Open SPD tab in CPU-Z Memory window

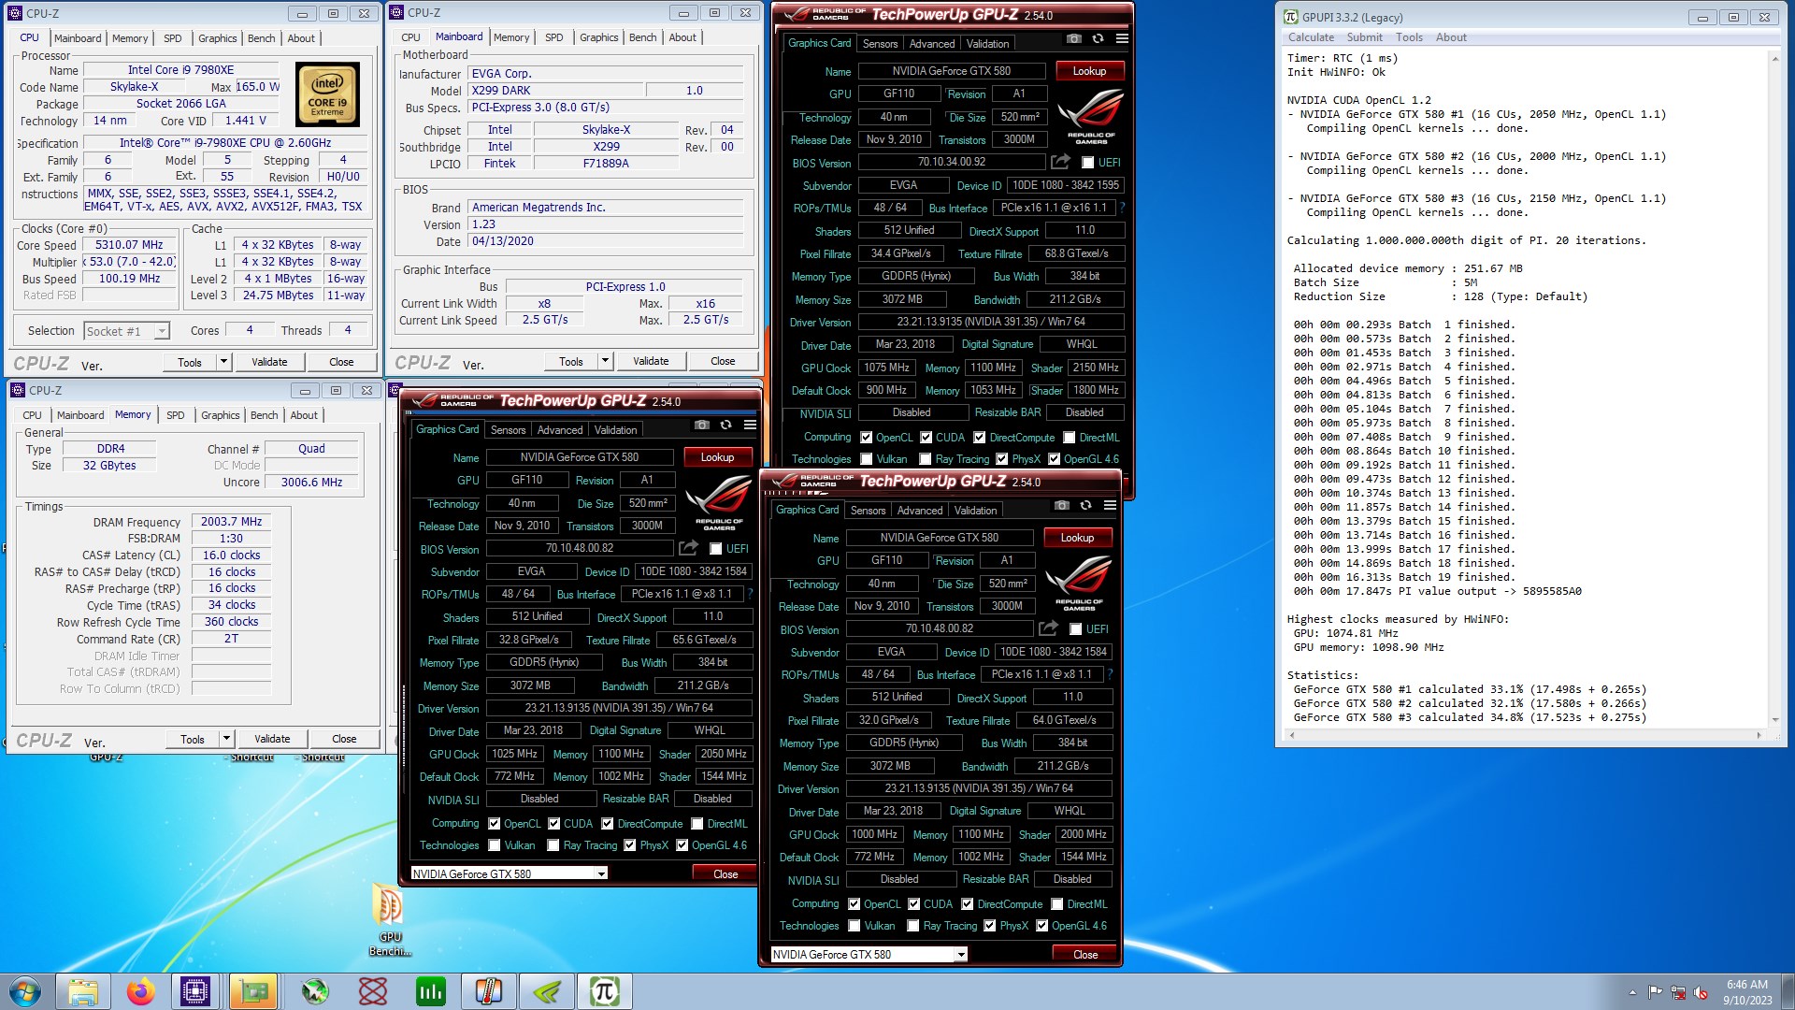(176, 415)
